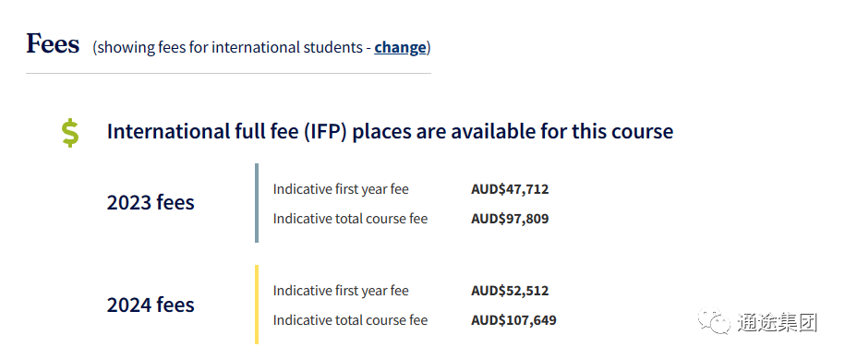Viewport: 845px width, 359px height.
Task: Click the horizontal divider under Fees
Action: click(228, 73)
